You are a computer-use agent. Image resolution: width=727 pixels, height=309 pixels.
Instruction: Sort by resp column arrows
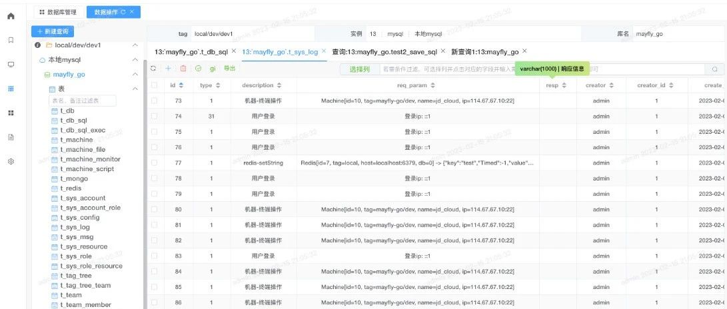564,85
